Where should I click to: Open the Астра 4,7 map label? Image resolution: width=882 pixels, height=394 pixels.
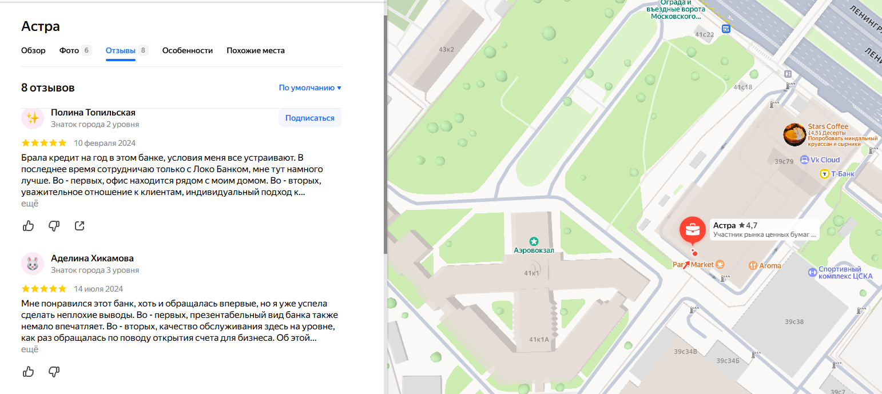click(x=764, y=230)
